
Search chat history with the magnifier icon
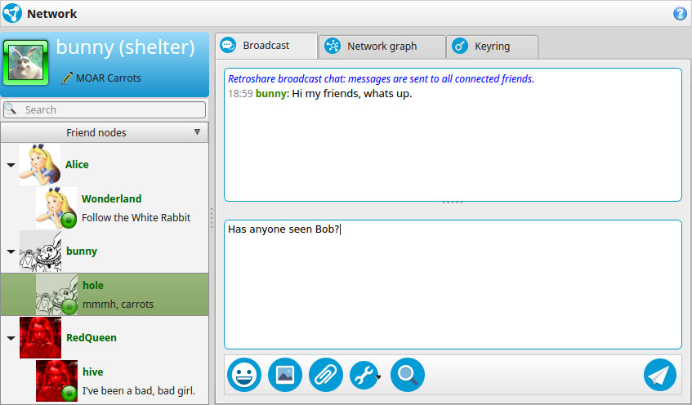click(x=408, y=375)
